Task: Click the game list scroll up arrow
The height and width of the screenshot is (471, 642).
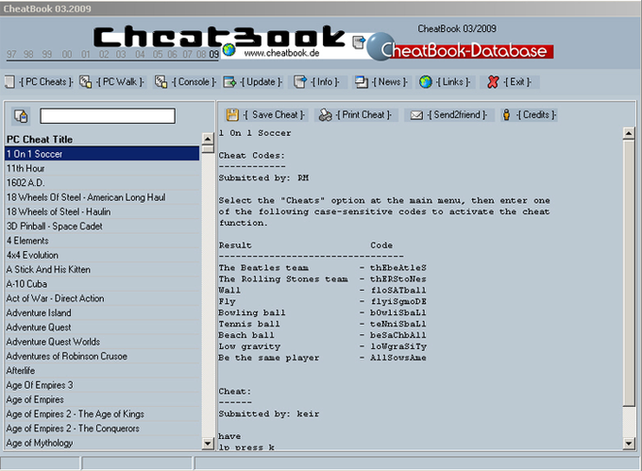Action: click(x=208, y=139)
